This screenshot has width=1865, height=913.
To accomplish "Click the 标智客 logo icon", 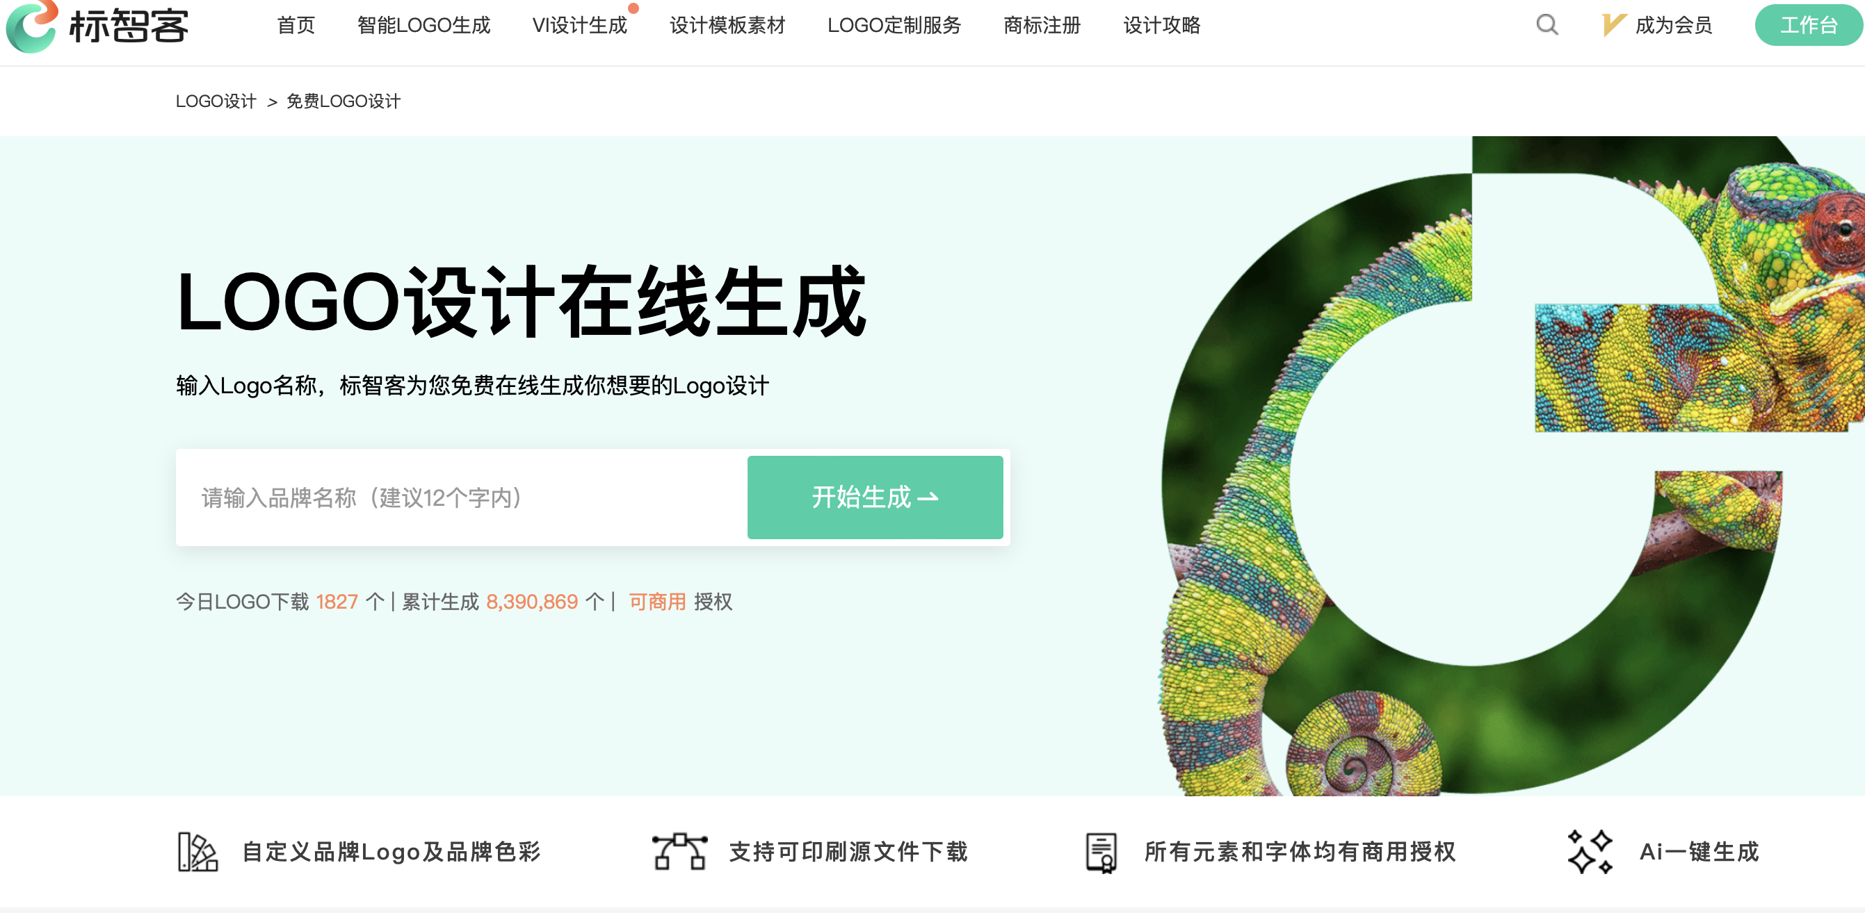I will [x=32, y=26].
